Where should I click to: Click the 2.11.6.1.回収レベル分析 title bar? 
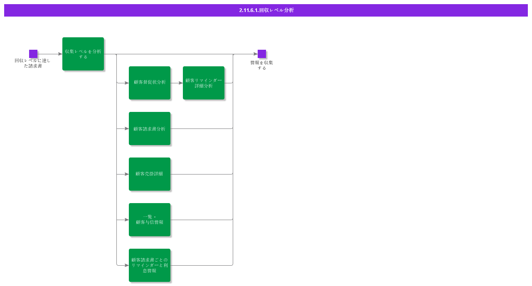click(266, 10)
